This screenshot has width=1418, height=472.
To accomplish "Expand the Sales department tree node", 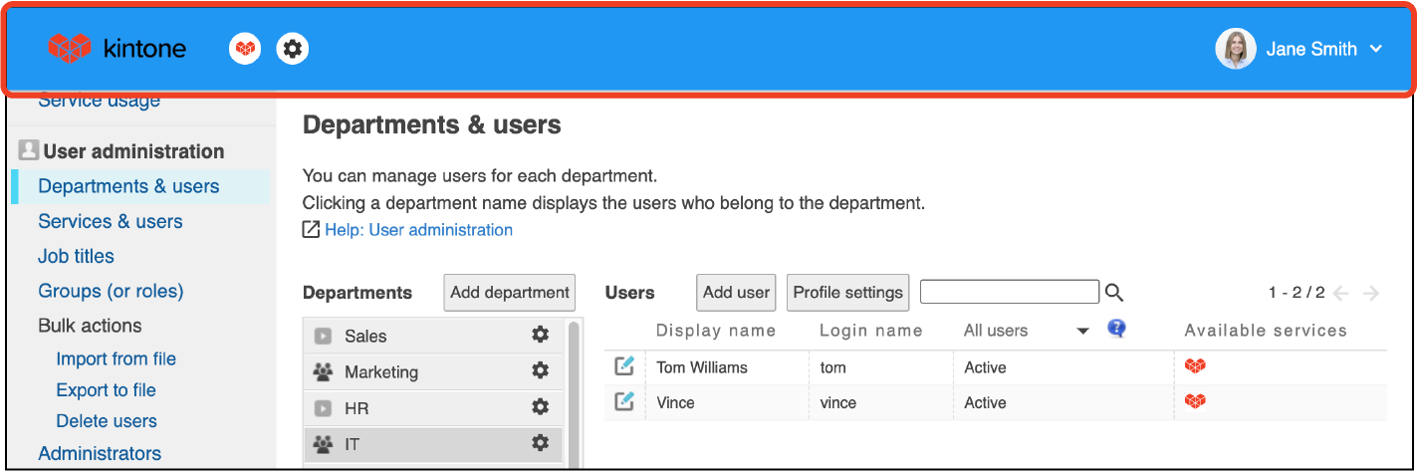I will pyautogui.click(x=323, y=337).
